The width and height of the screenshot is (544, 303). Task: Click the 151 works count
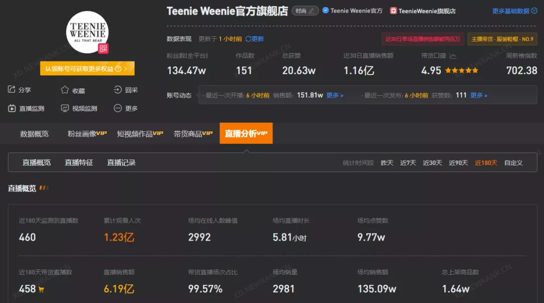pyautogui.click(x=244, y=71)
